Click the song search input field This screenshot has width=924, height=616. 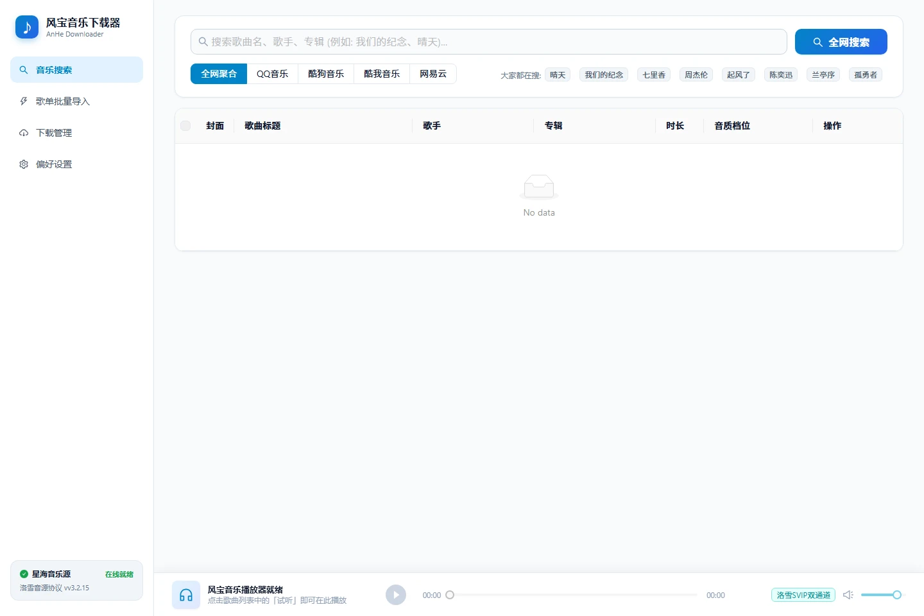(x=489, y=42)
